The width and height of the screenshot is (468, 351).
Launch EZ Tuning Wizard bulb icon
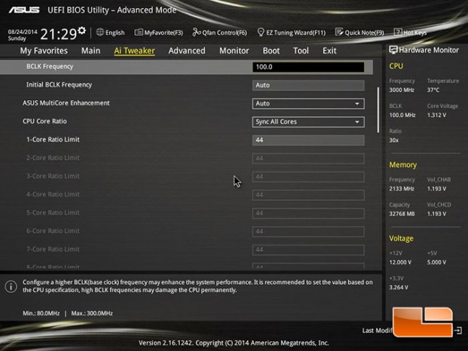tap(260, 32)
